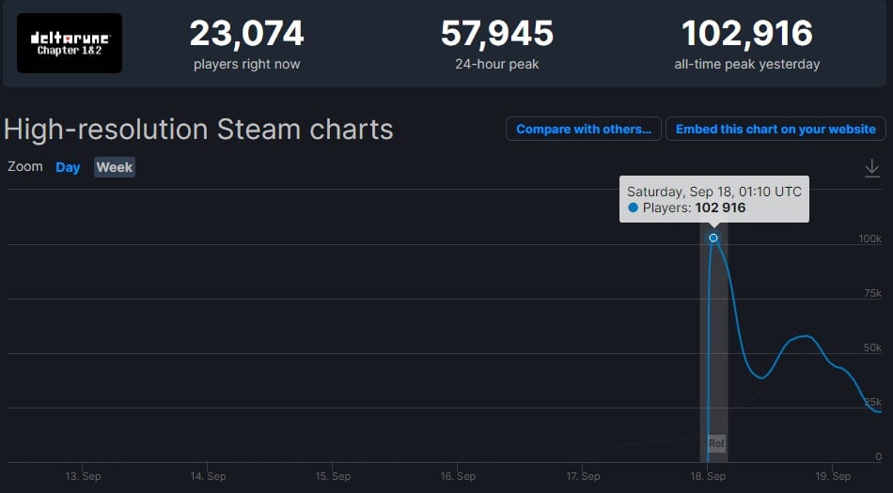Click the blue Players legend dot in tooltip
This screenshot has height=493, width=893.
click(x=633, y=208)
